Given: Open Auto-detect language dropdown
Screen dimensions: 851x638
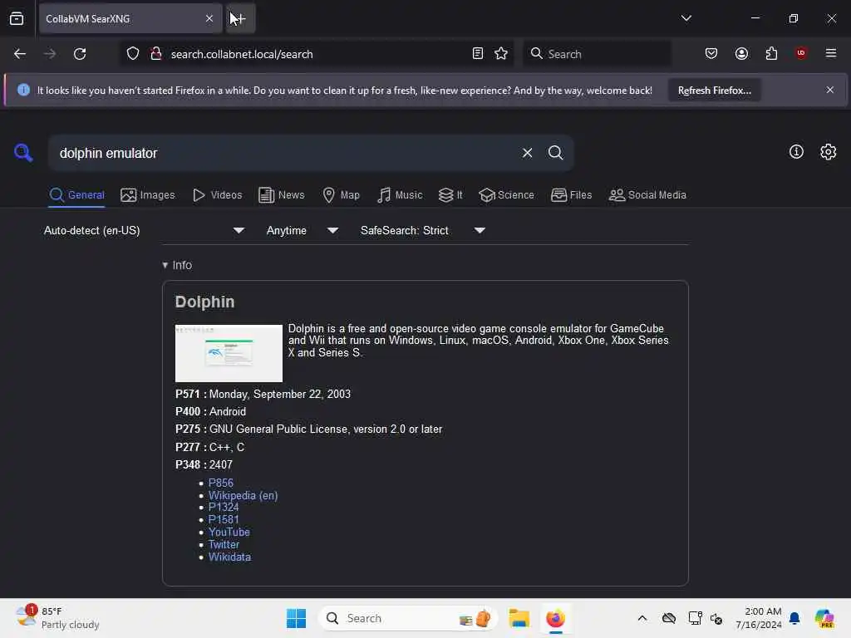Looking at the screenshot, I should coord(144,231).
